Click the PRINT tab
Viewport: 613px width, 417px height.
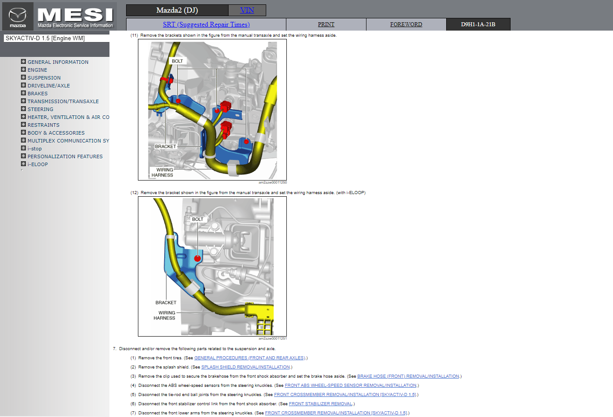click(x=326, y=24)
